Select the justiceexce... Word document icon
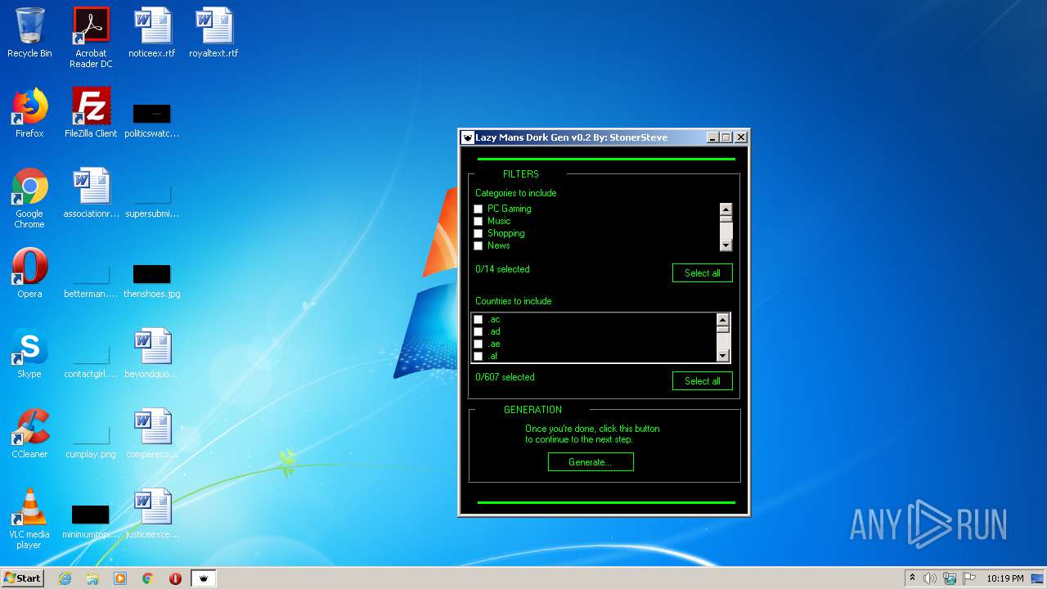 (x=152, y=514)
